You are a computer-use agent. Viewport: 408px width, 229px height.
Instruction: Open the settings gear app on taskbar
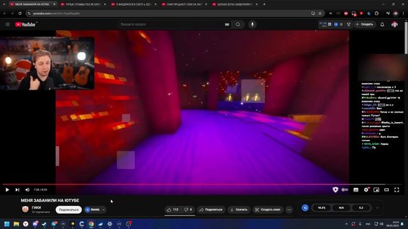[110, 224]
